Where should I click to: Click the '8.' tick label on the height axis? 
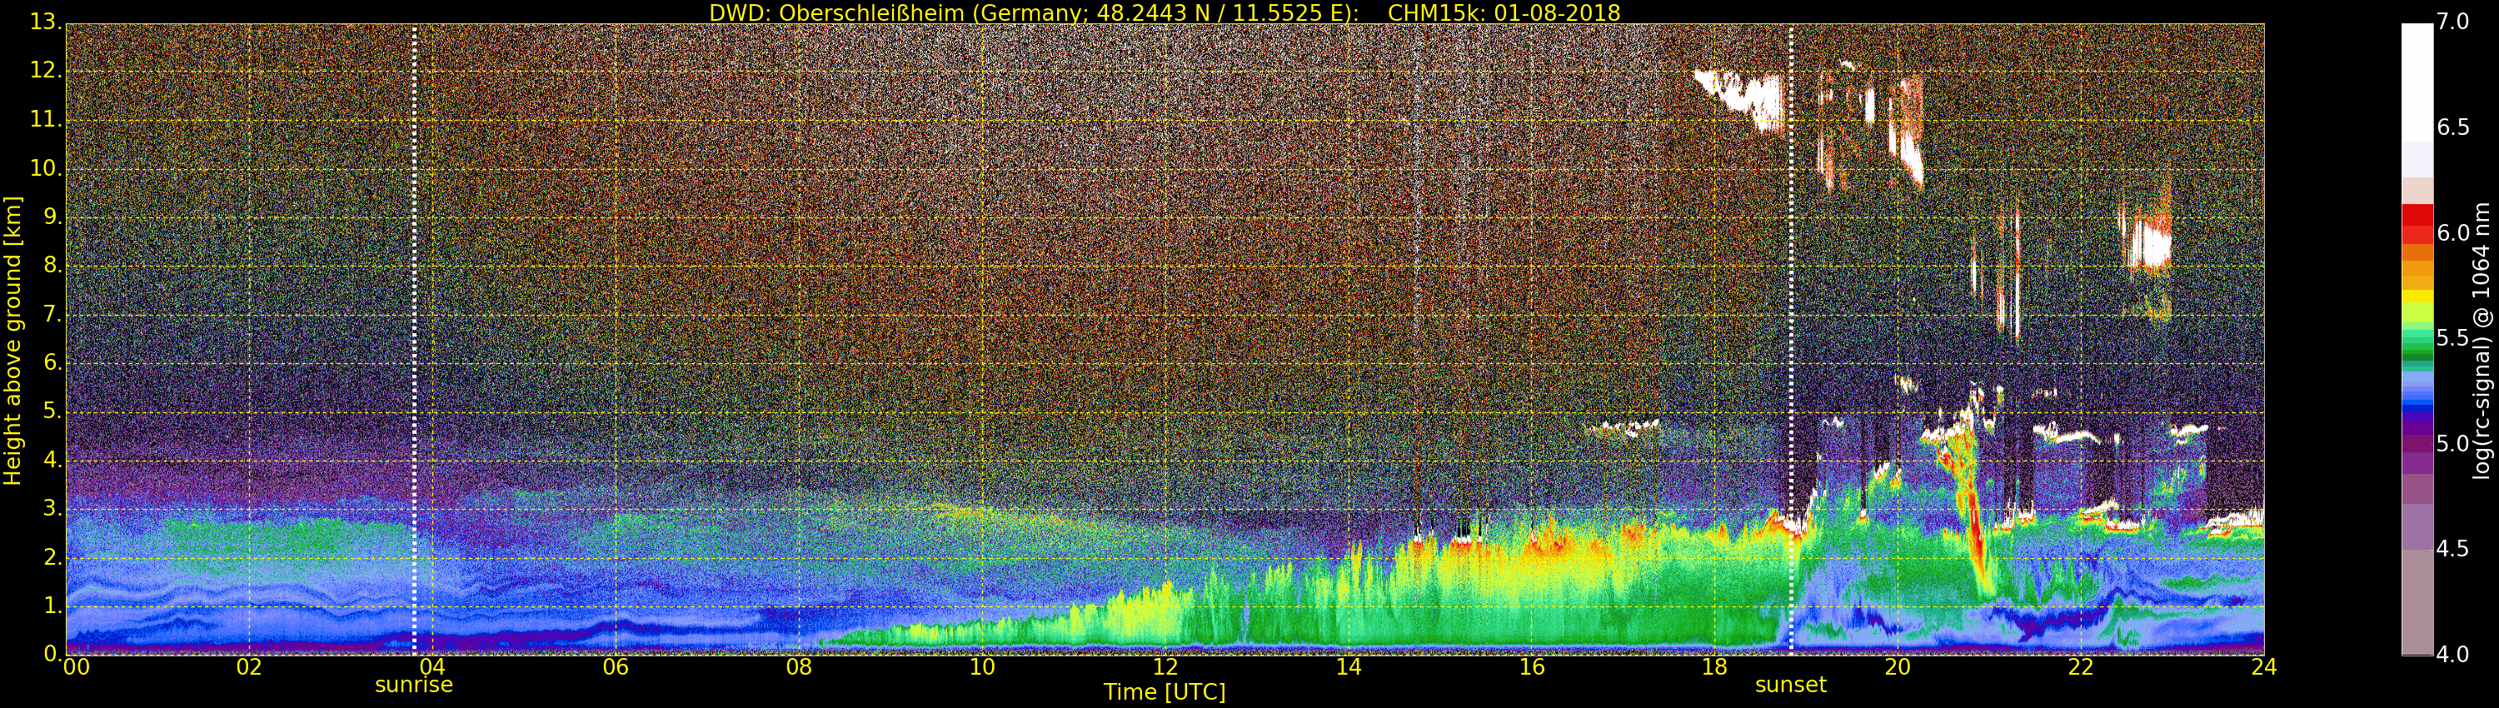point(52,266)
